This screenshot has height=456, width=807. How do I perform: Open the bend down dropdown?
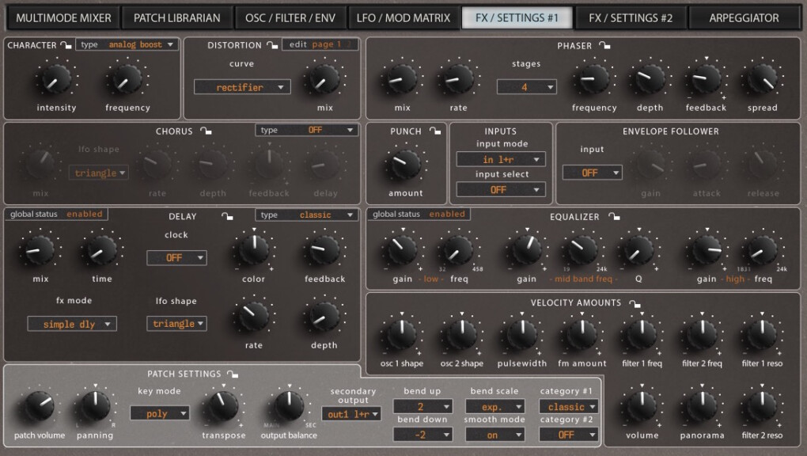coord(422,435)
